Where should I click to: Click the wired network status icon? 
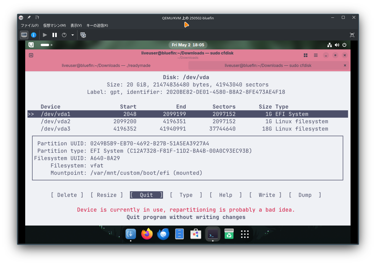330,45
